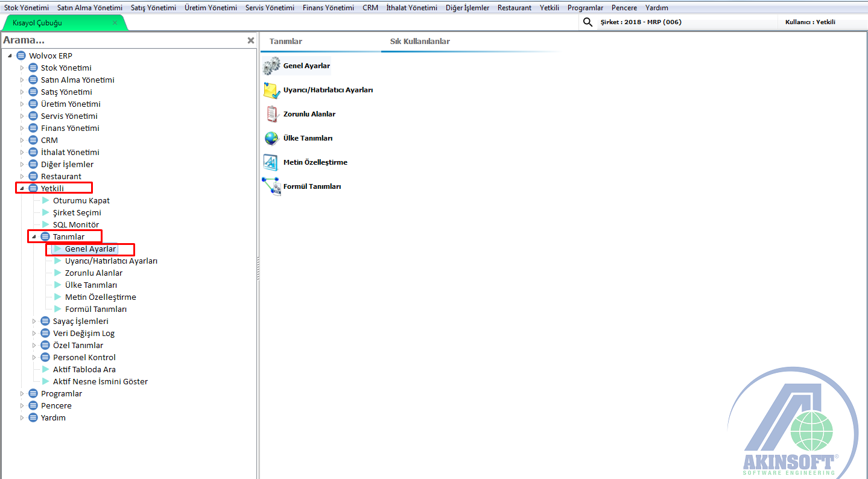Click the Wolvox ERP root node icon
Viewport: 868px width, 479px height.
point(21,56)
